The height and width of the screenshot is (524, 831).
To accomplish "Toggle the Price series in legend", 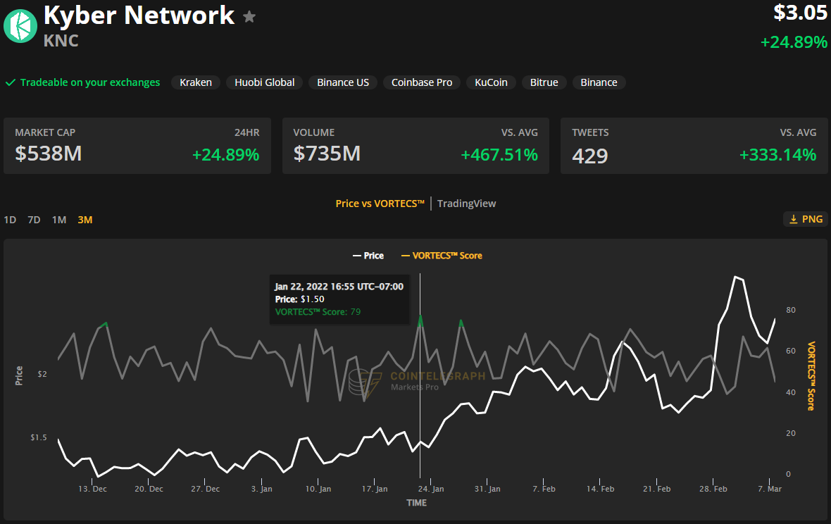I will point(368,256).
